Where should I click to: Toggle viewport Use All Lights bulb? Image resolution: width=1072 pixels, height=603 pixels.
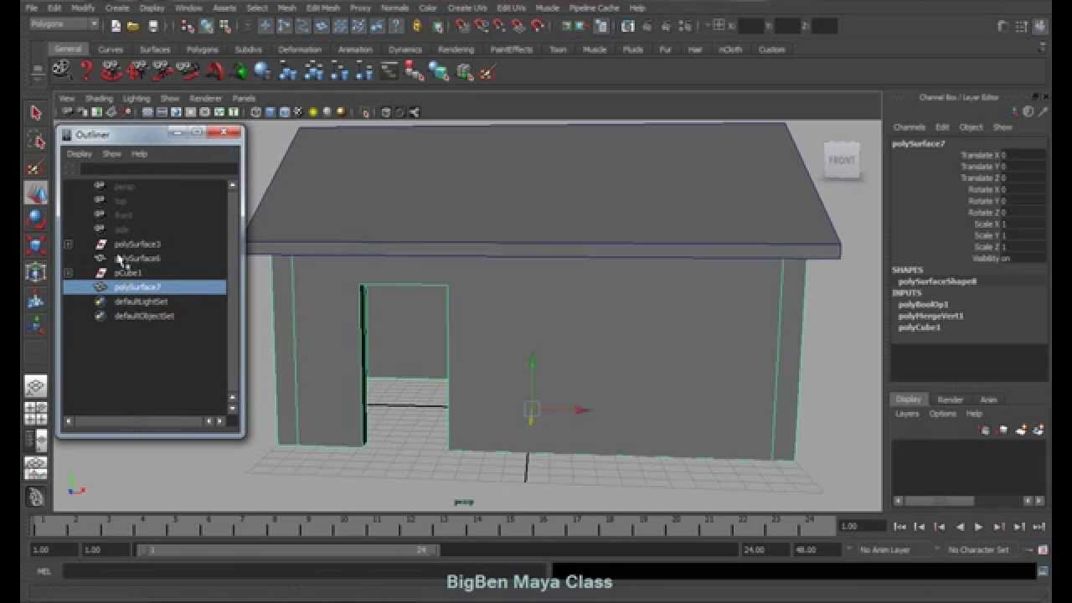coord(313,112)
